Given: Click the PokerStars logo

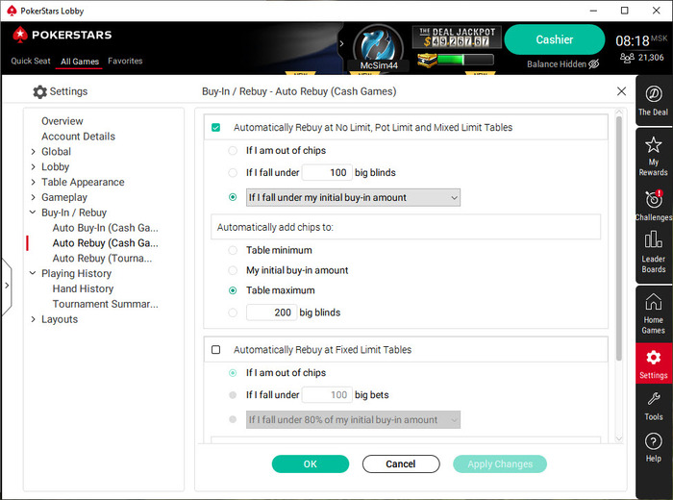Looking at the screenshot, I should tap(62, 35).
